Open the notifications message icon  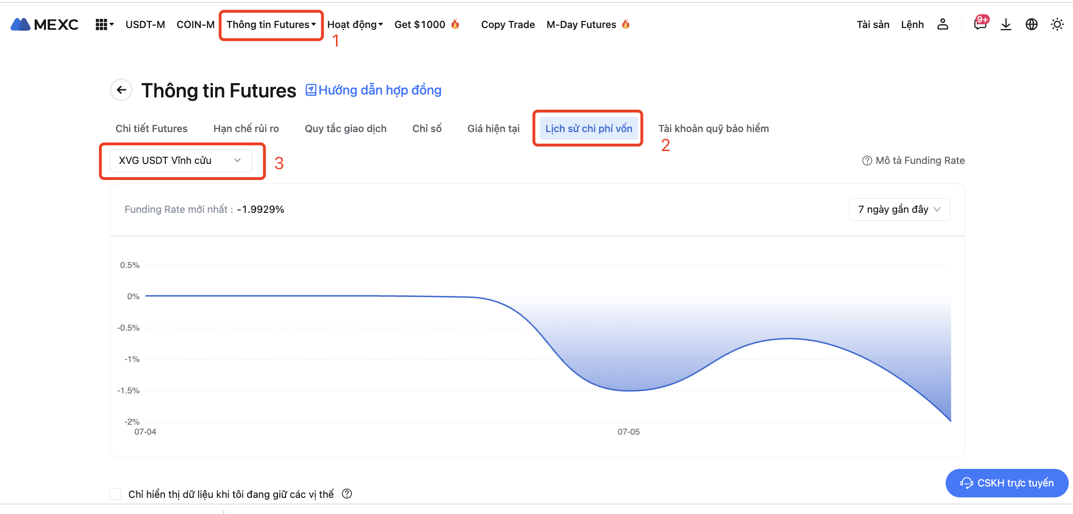pos(980,24)
